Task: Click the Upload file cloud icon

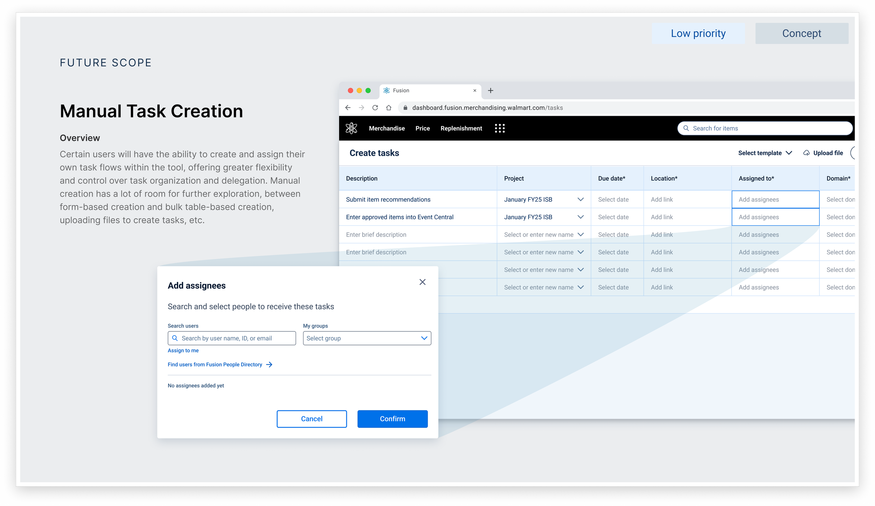Action: pos(806,153)
